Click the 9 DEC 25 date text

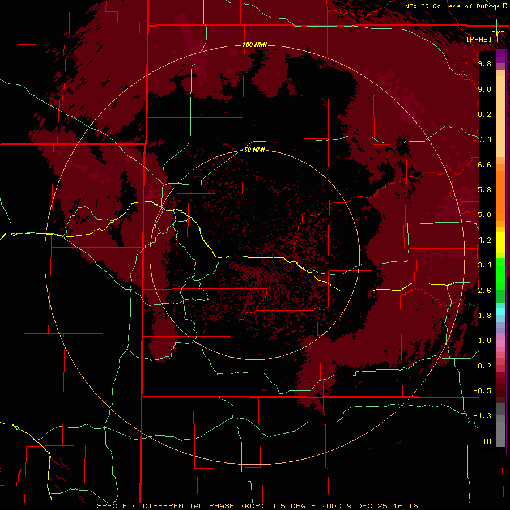[x=368, y=506]
